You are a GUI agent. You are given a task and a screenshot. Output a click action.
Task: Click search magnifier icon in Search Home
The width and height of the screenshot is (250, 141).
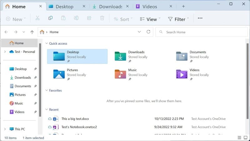click(161, 32)
